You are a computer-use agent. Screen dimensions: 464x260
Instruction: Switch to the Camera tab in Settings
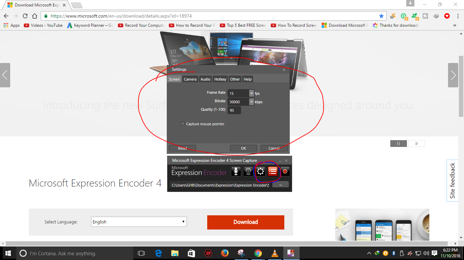pos(190,79)
